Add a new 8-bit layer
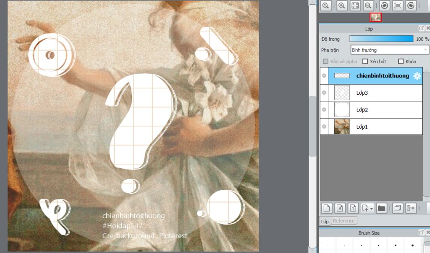430x253 pixels. point(340,209)
